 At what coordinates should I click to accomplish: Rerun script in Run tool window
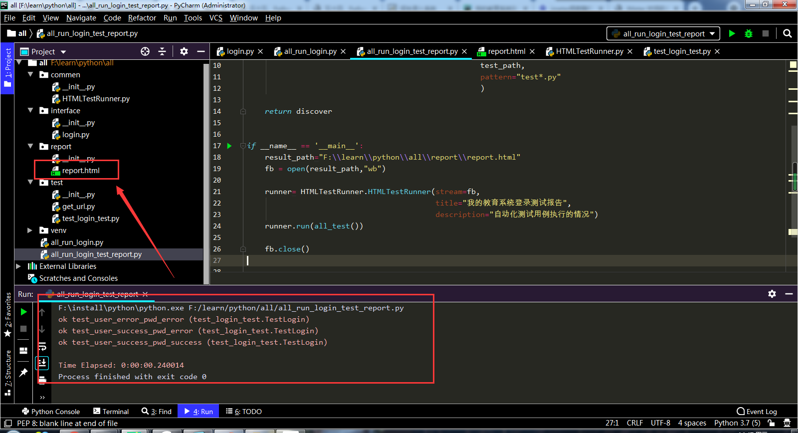[x=23, y=312]
